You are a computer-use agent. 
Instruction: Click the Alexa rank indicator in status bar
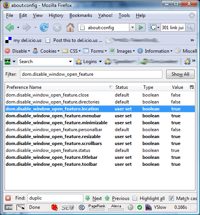click(x=116, y=207)
